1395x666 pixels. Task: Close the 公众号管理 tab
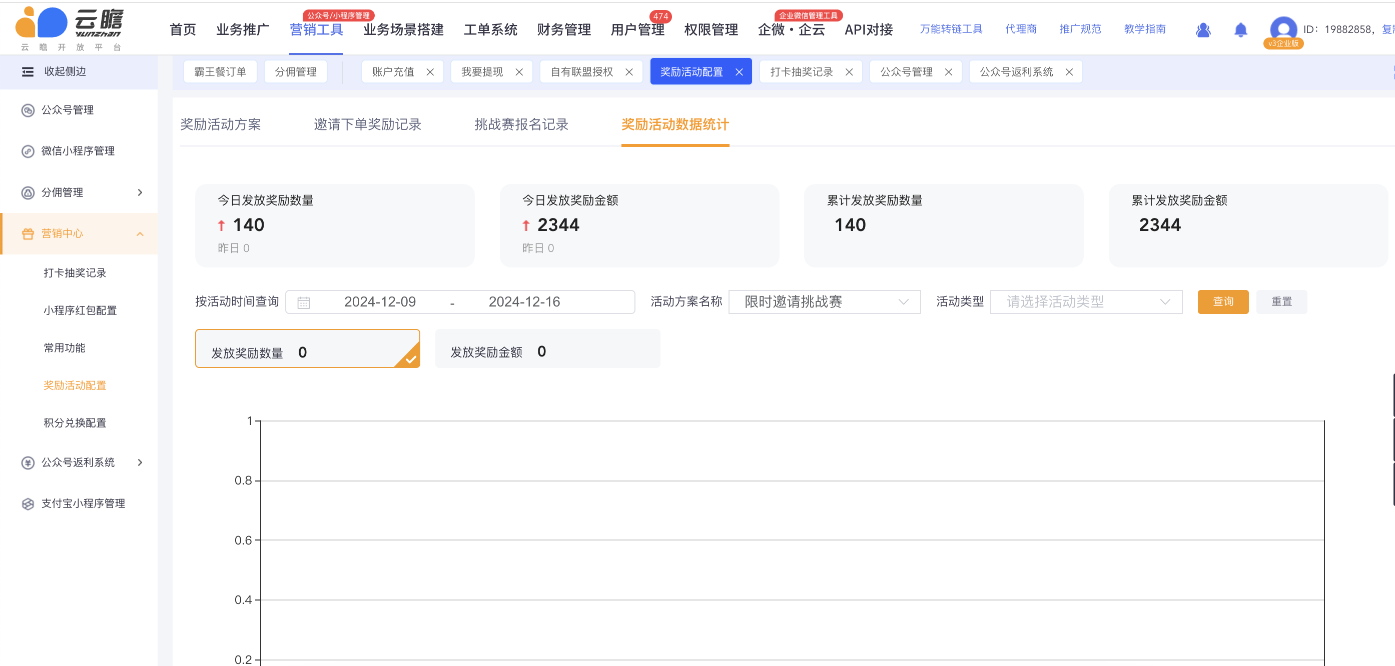[948, 72]
